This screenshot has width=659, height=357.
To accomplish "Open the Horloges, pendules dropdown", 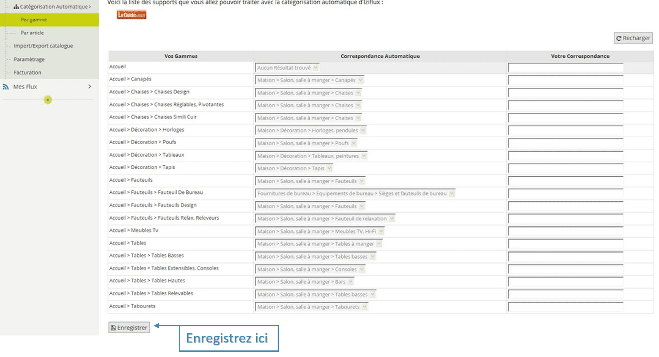I will point(311,131).
